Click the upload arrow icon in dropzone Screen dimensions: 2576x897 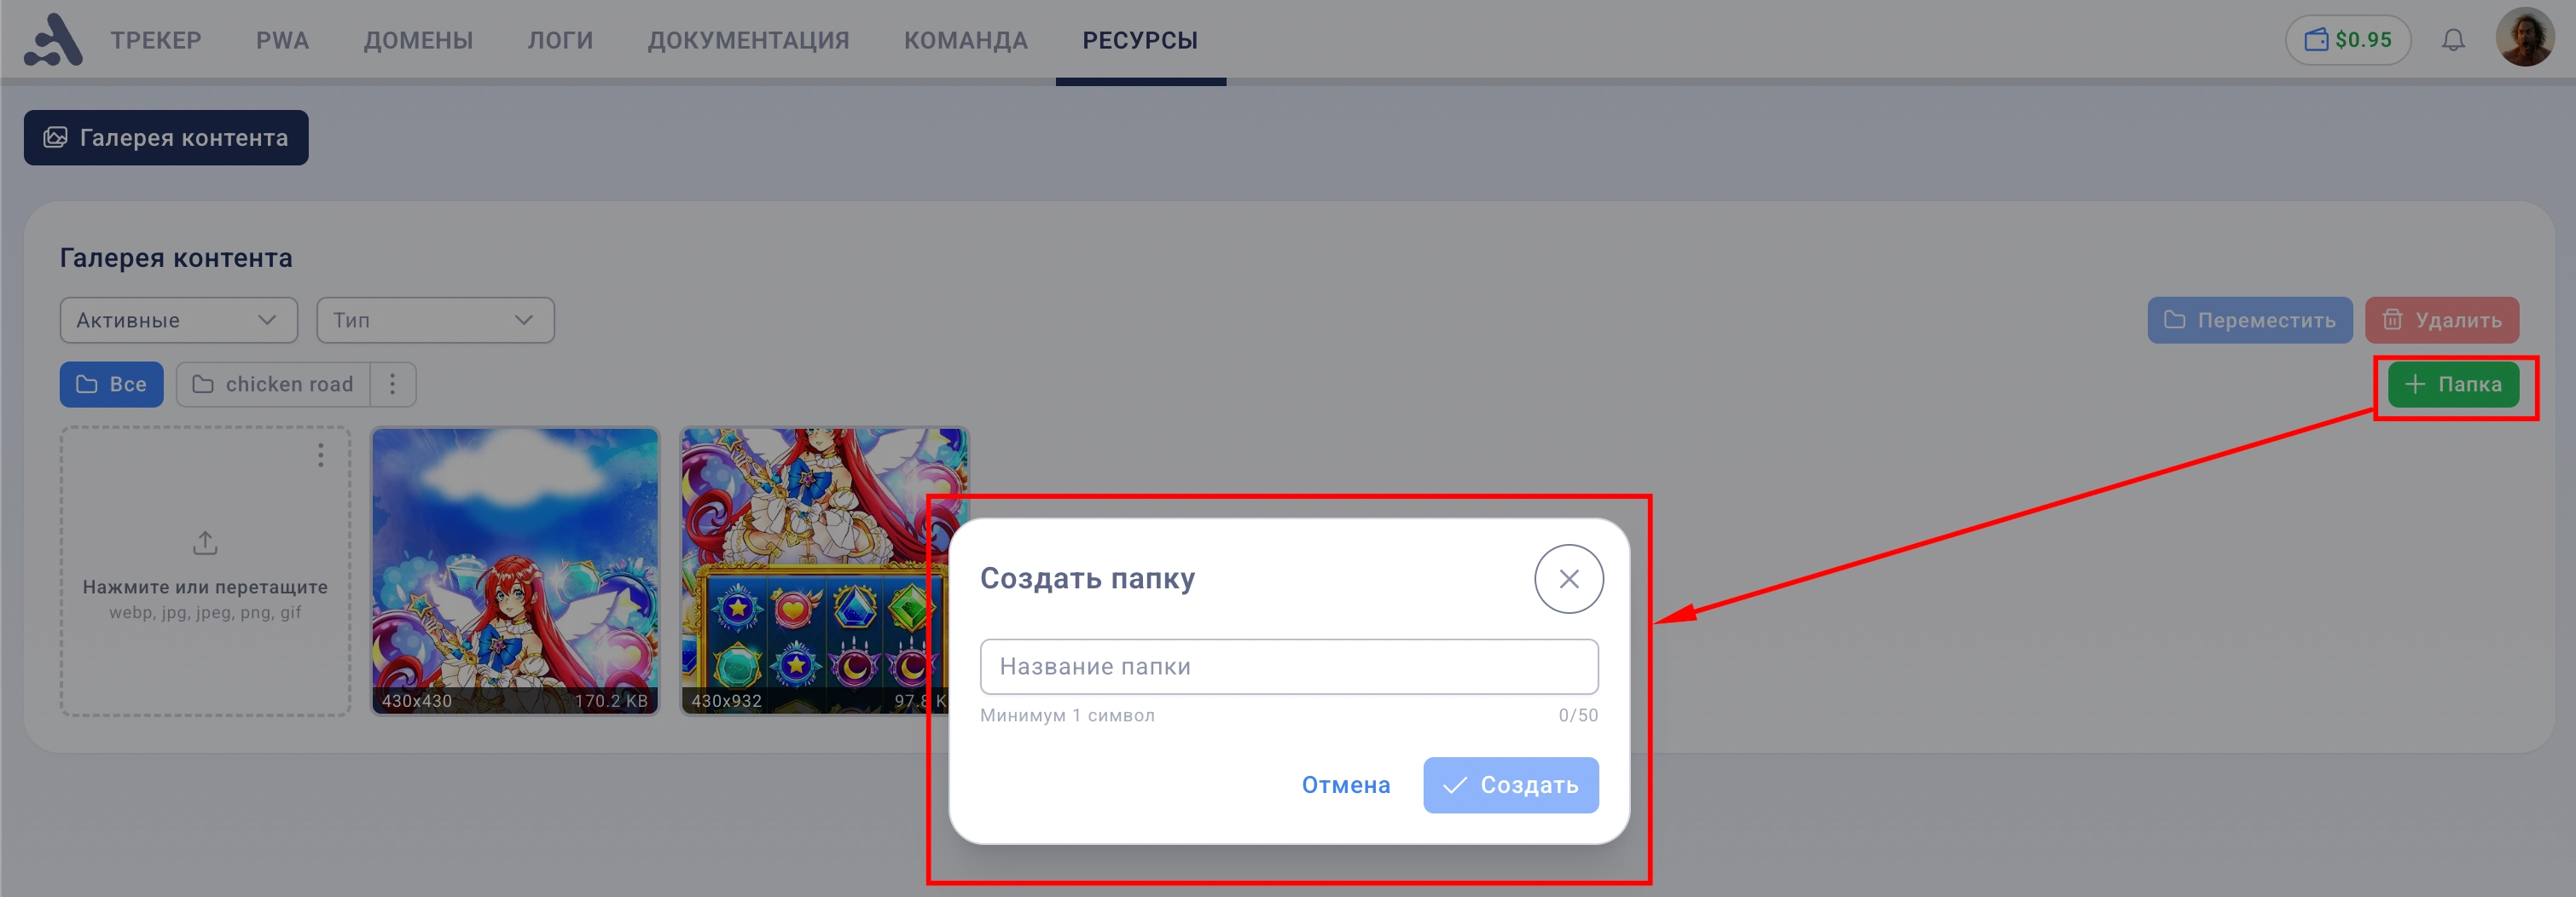pos(205,543)
